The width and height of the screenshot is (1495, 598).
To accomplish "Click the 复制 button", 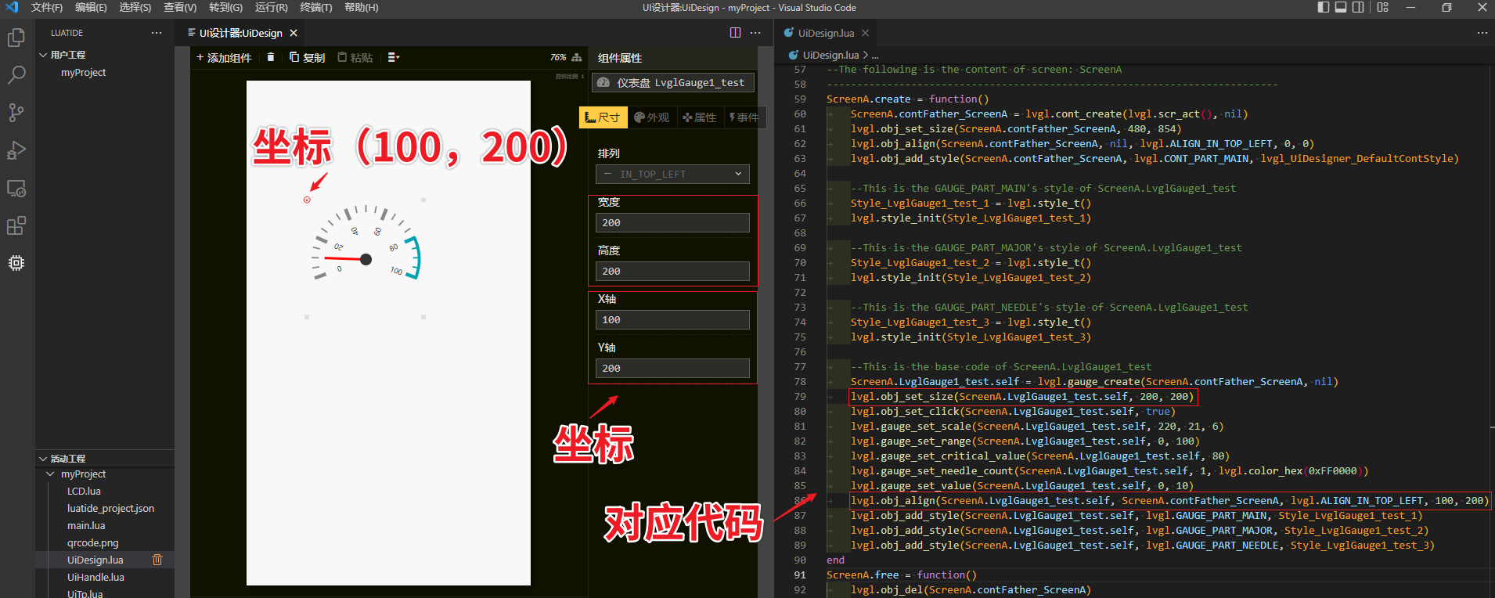I will click(x=307, y=57).
